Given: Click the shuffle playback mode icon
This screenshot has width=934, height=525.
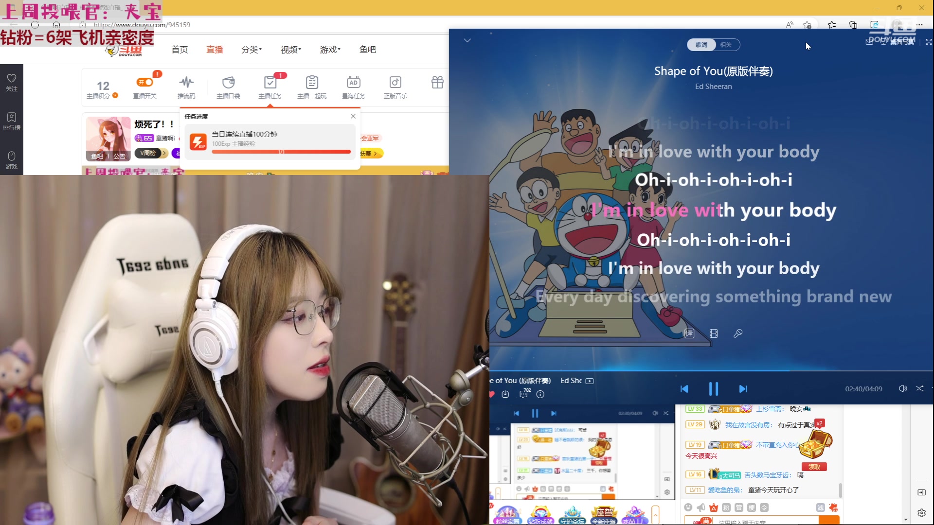Looking at the screenshot, I should point(919,388).
